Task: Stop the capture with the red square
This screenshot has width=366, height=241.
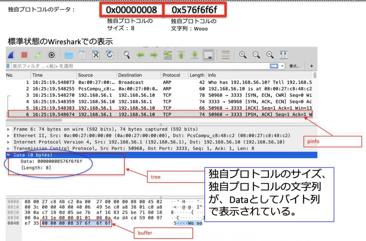Action: 24,55
